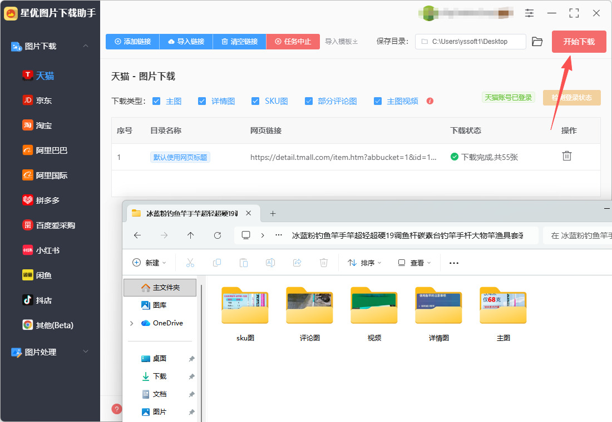Open the settings sliders icon in title bar

point(529,13)
